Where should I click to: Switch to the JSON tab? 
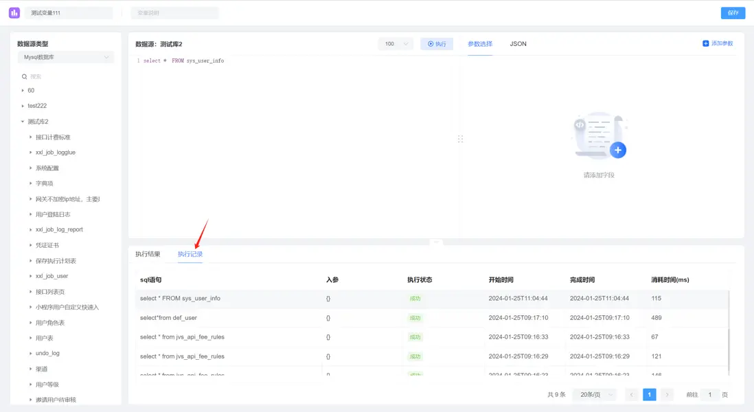[518, 44]
